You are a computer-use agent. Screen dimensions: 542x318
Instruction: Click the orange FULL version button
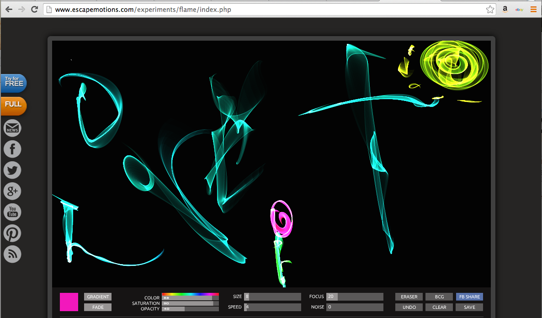pyautogui.click(x=13, y=105)
